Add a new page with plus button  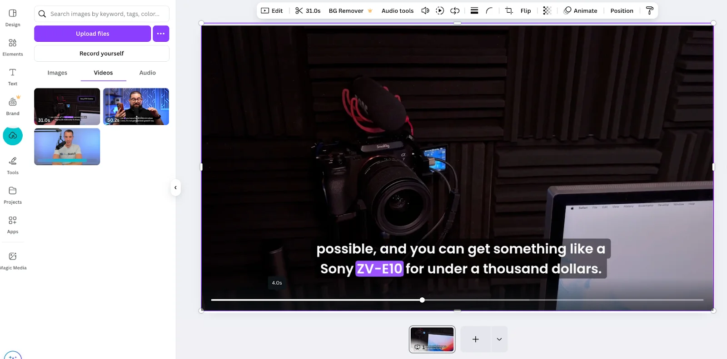click(475, 339)
